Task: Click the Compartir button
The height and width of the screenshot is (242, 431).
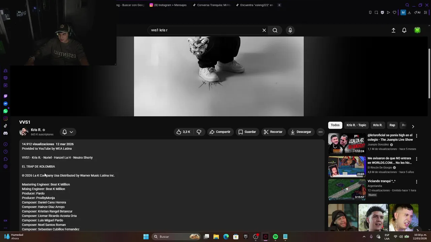Action: pos(220,132)
